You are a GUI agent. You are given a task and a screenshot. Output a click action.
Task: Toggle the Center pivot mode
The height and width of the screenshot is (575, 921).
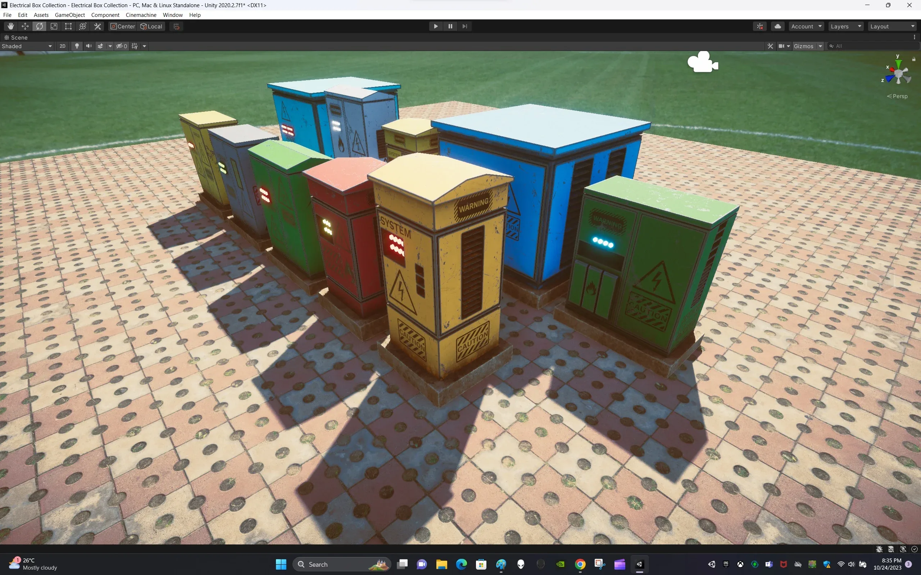123,26
